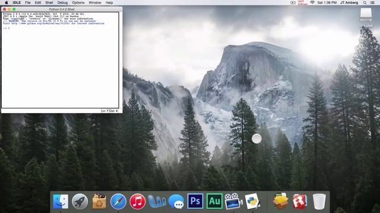The height and width of the screenshot is (213, 380).
Task: Open Spotlight search magnifier
Action: point(365,2)
